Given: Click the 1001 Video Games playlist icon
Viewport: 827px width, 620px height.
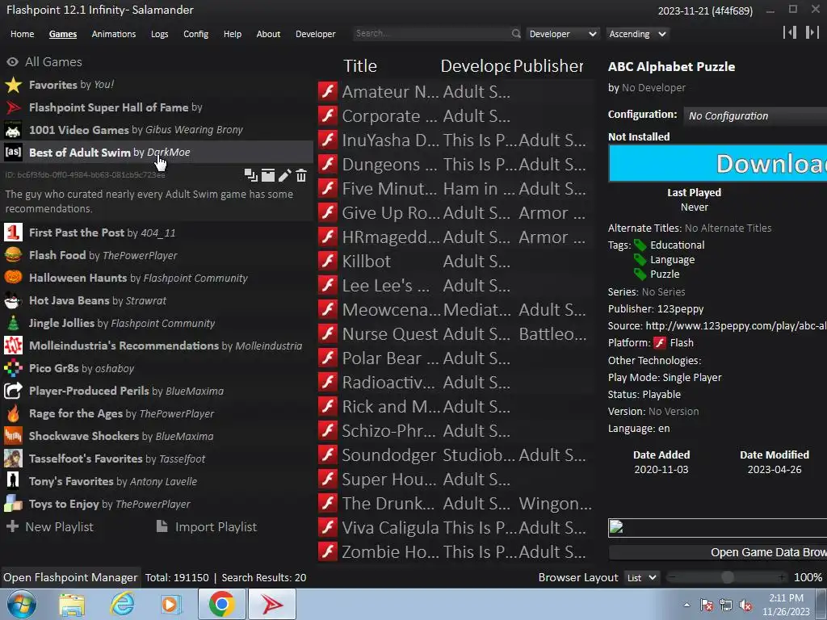Looking at the screenshot, I should [x=13, y=130].
